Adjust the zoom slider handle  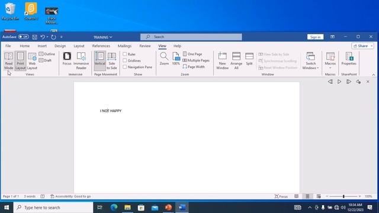343,196
